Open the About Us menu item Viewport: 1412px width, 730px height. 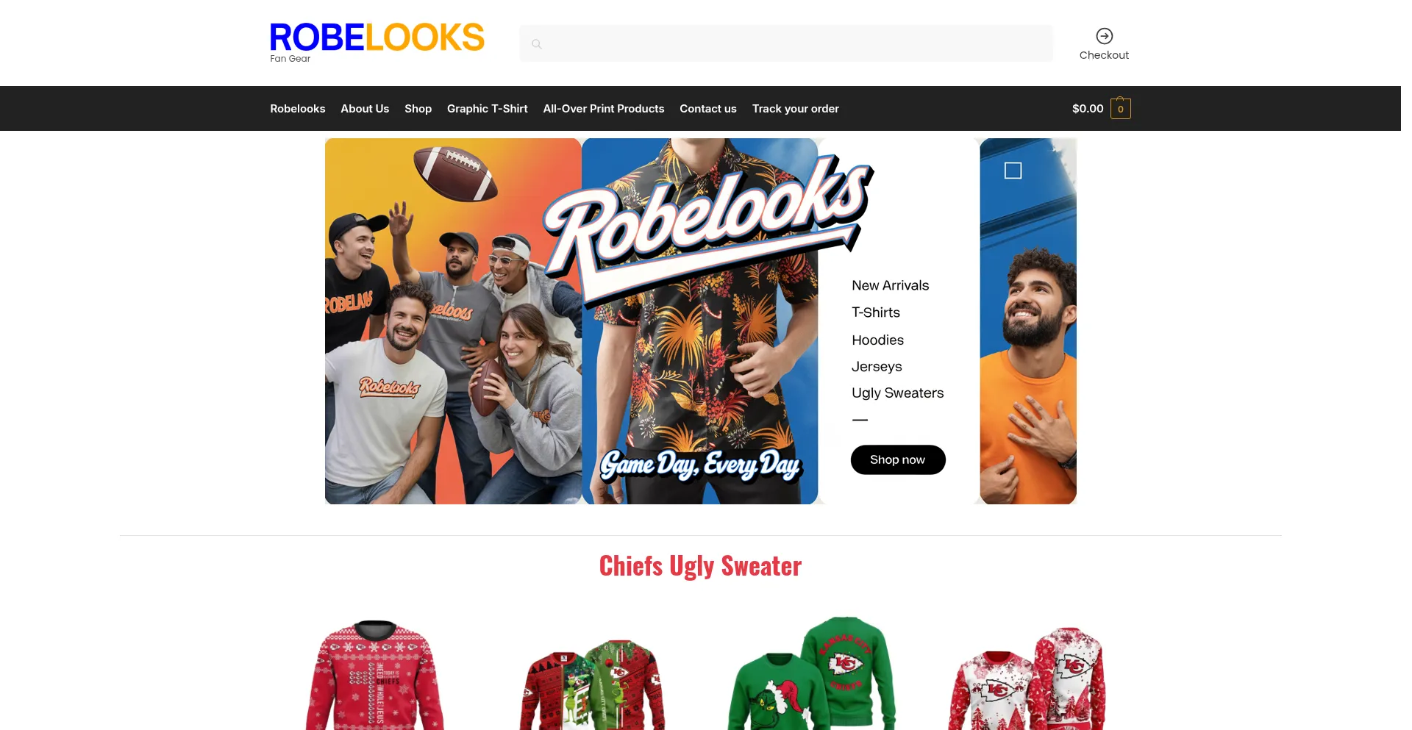click(365, 109)
